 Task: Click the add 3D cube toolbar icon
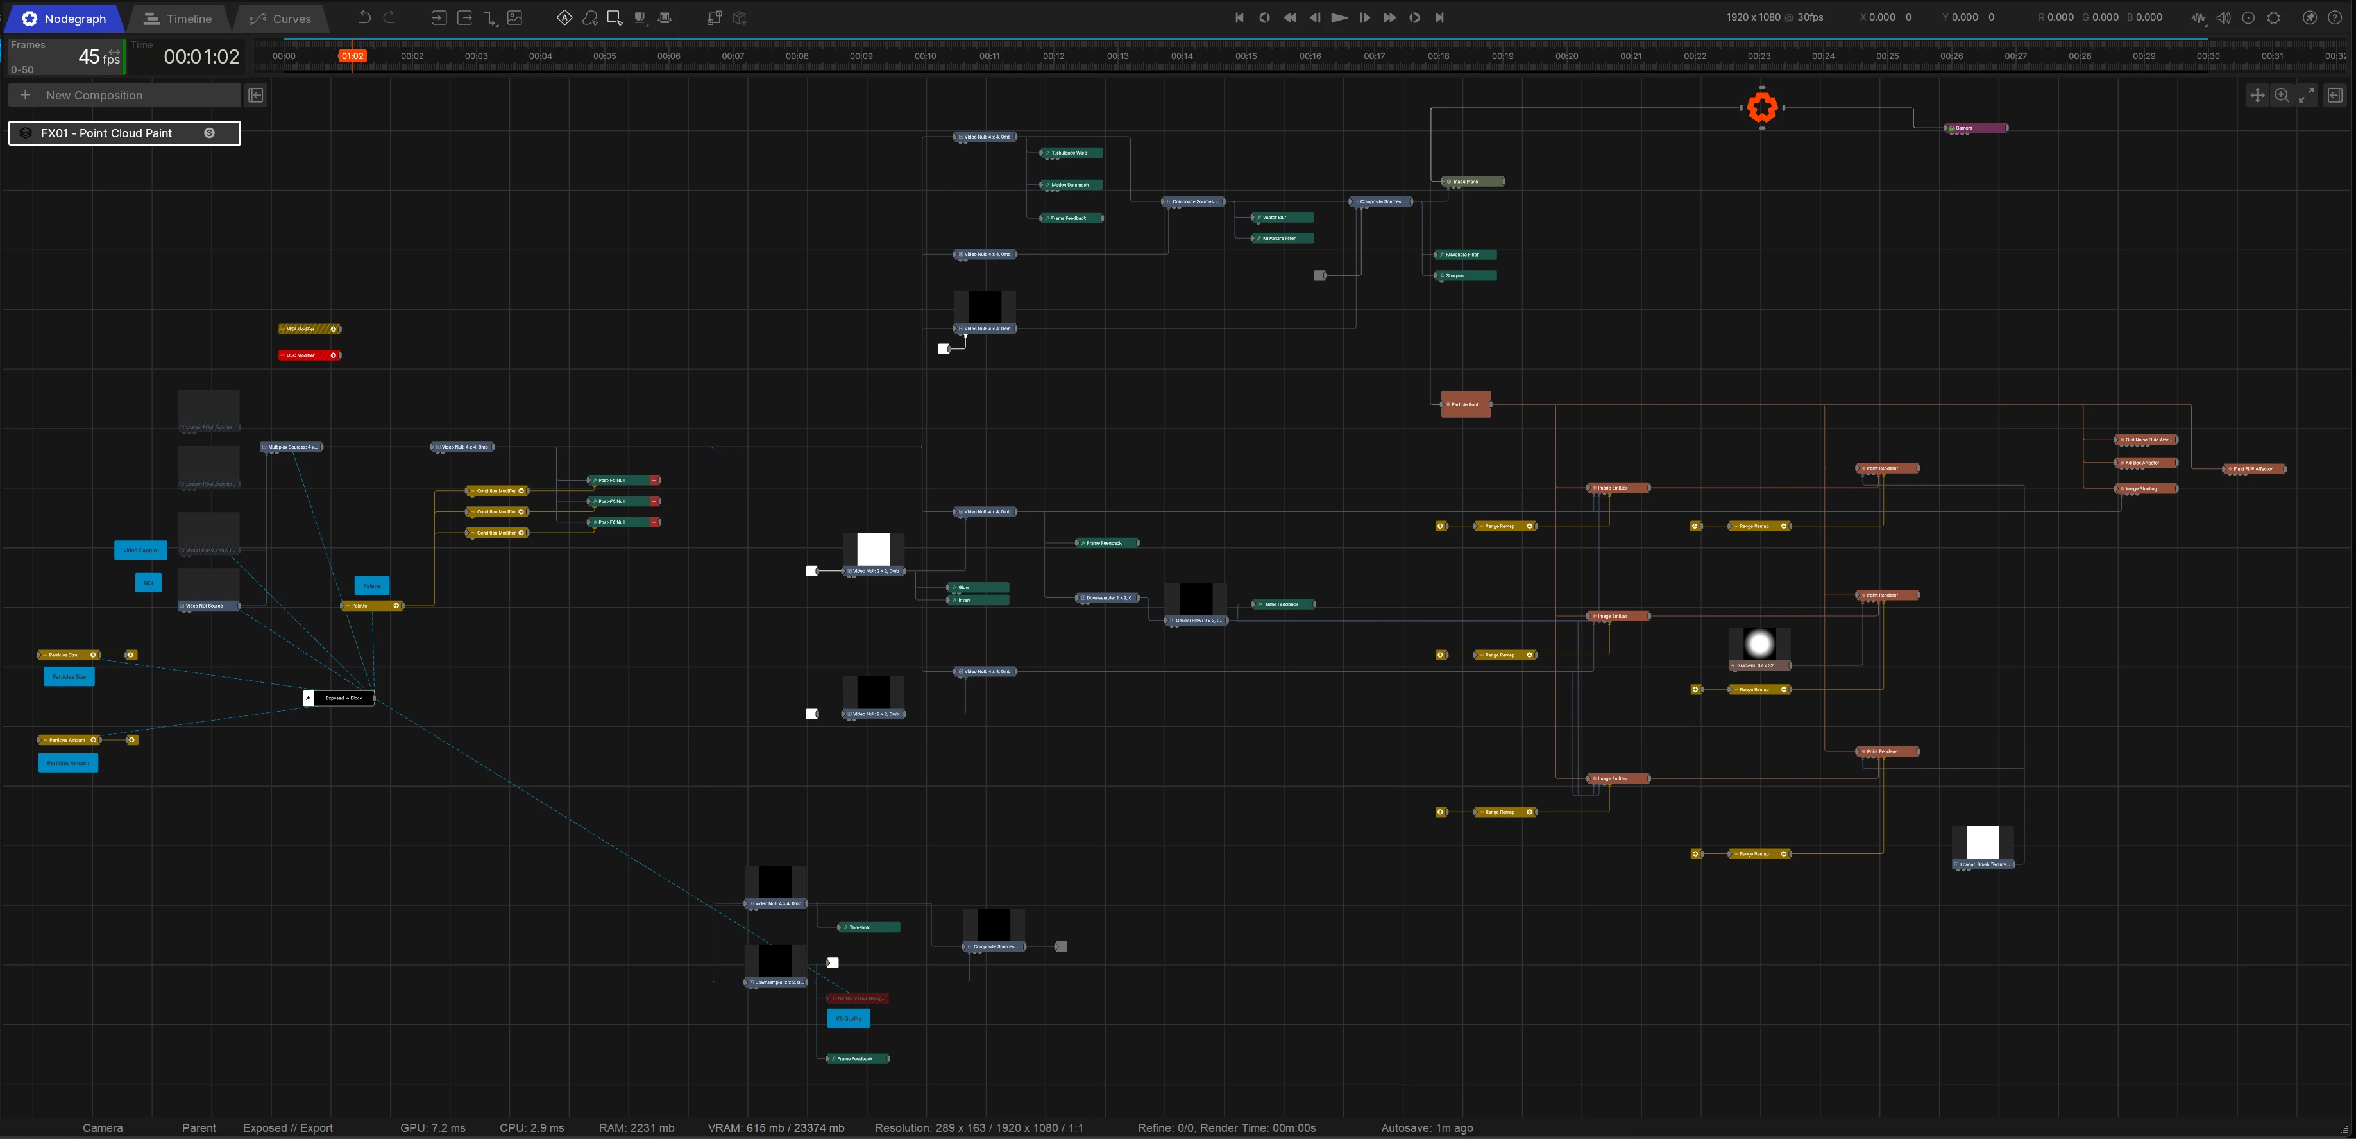click(740, 17)
